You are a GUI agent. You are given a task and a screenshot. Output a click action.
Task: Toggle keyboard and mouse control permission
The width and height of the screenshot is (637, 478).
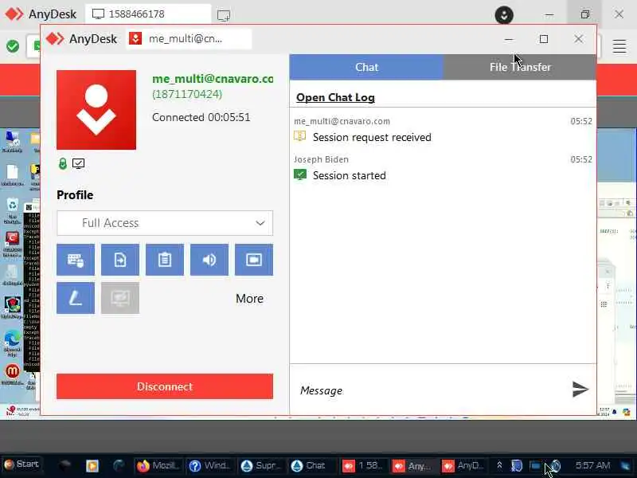pyautogui.click(x=76, y=260)
